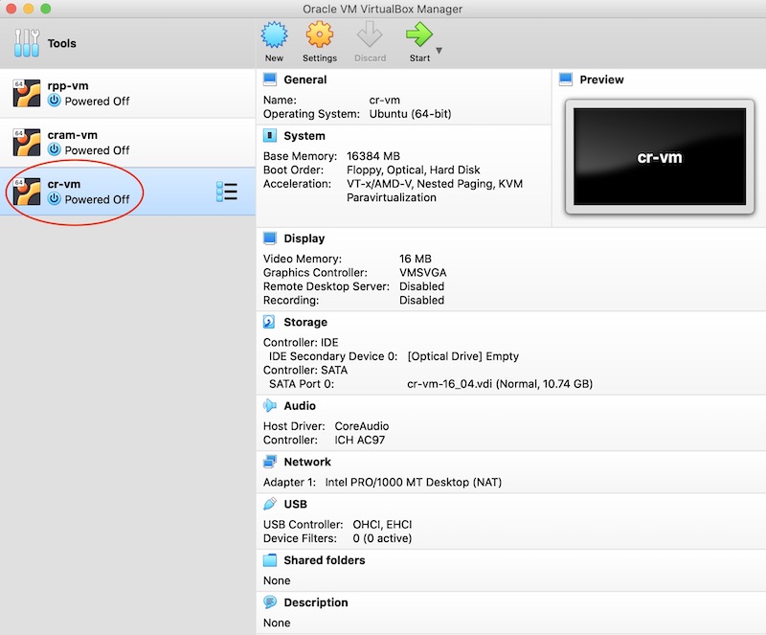Viewport: 766px width, 635px height.
Task: Click the Storage section disk icon
Action: 270,323
